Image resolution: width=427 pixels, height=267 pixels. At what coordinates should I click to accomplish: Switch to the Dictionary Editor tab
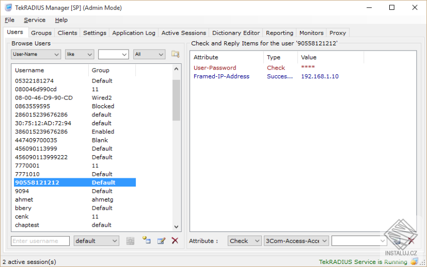(x=236, y=33)
